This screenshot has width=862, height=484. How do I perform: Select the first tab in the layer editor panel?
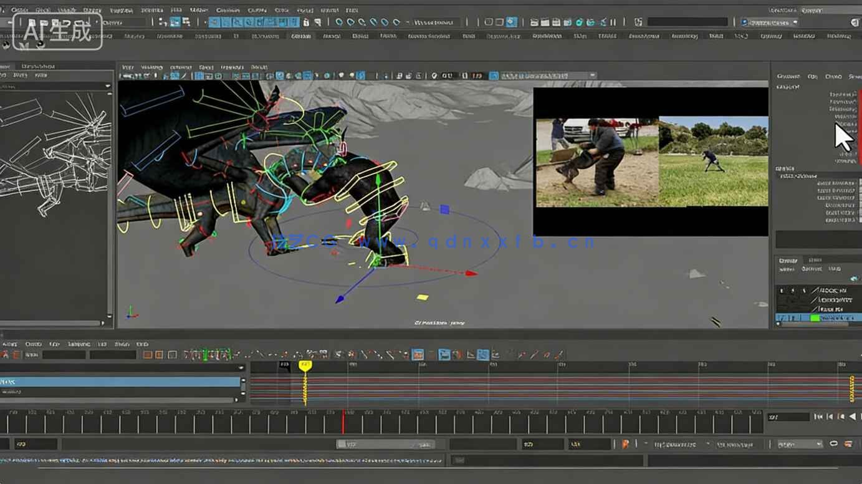(x=788, y=260)
